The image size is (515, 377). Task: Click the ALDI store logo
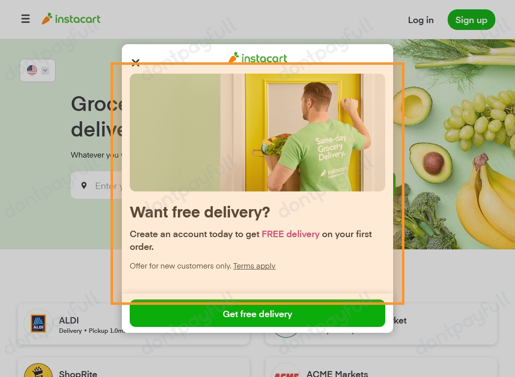(x=38, y=323)
